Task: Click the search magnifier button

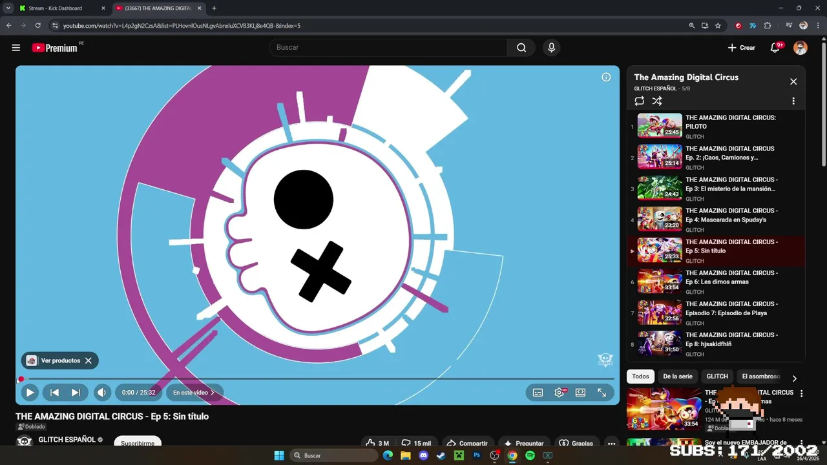Action: pyautogui.click(x=521, y=47)
